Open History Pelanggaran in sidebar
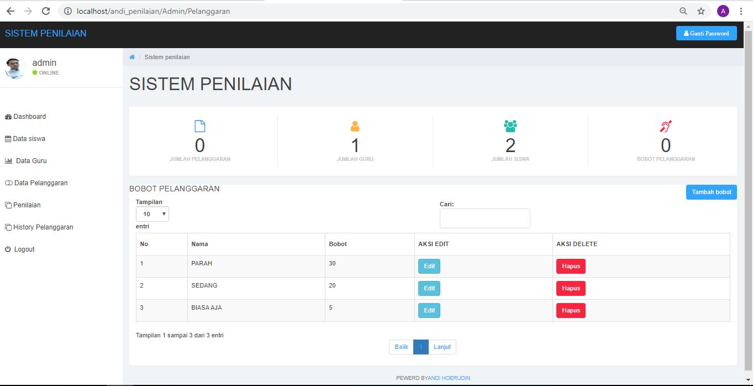753x386 pixels. [43, 227]
